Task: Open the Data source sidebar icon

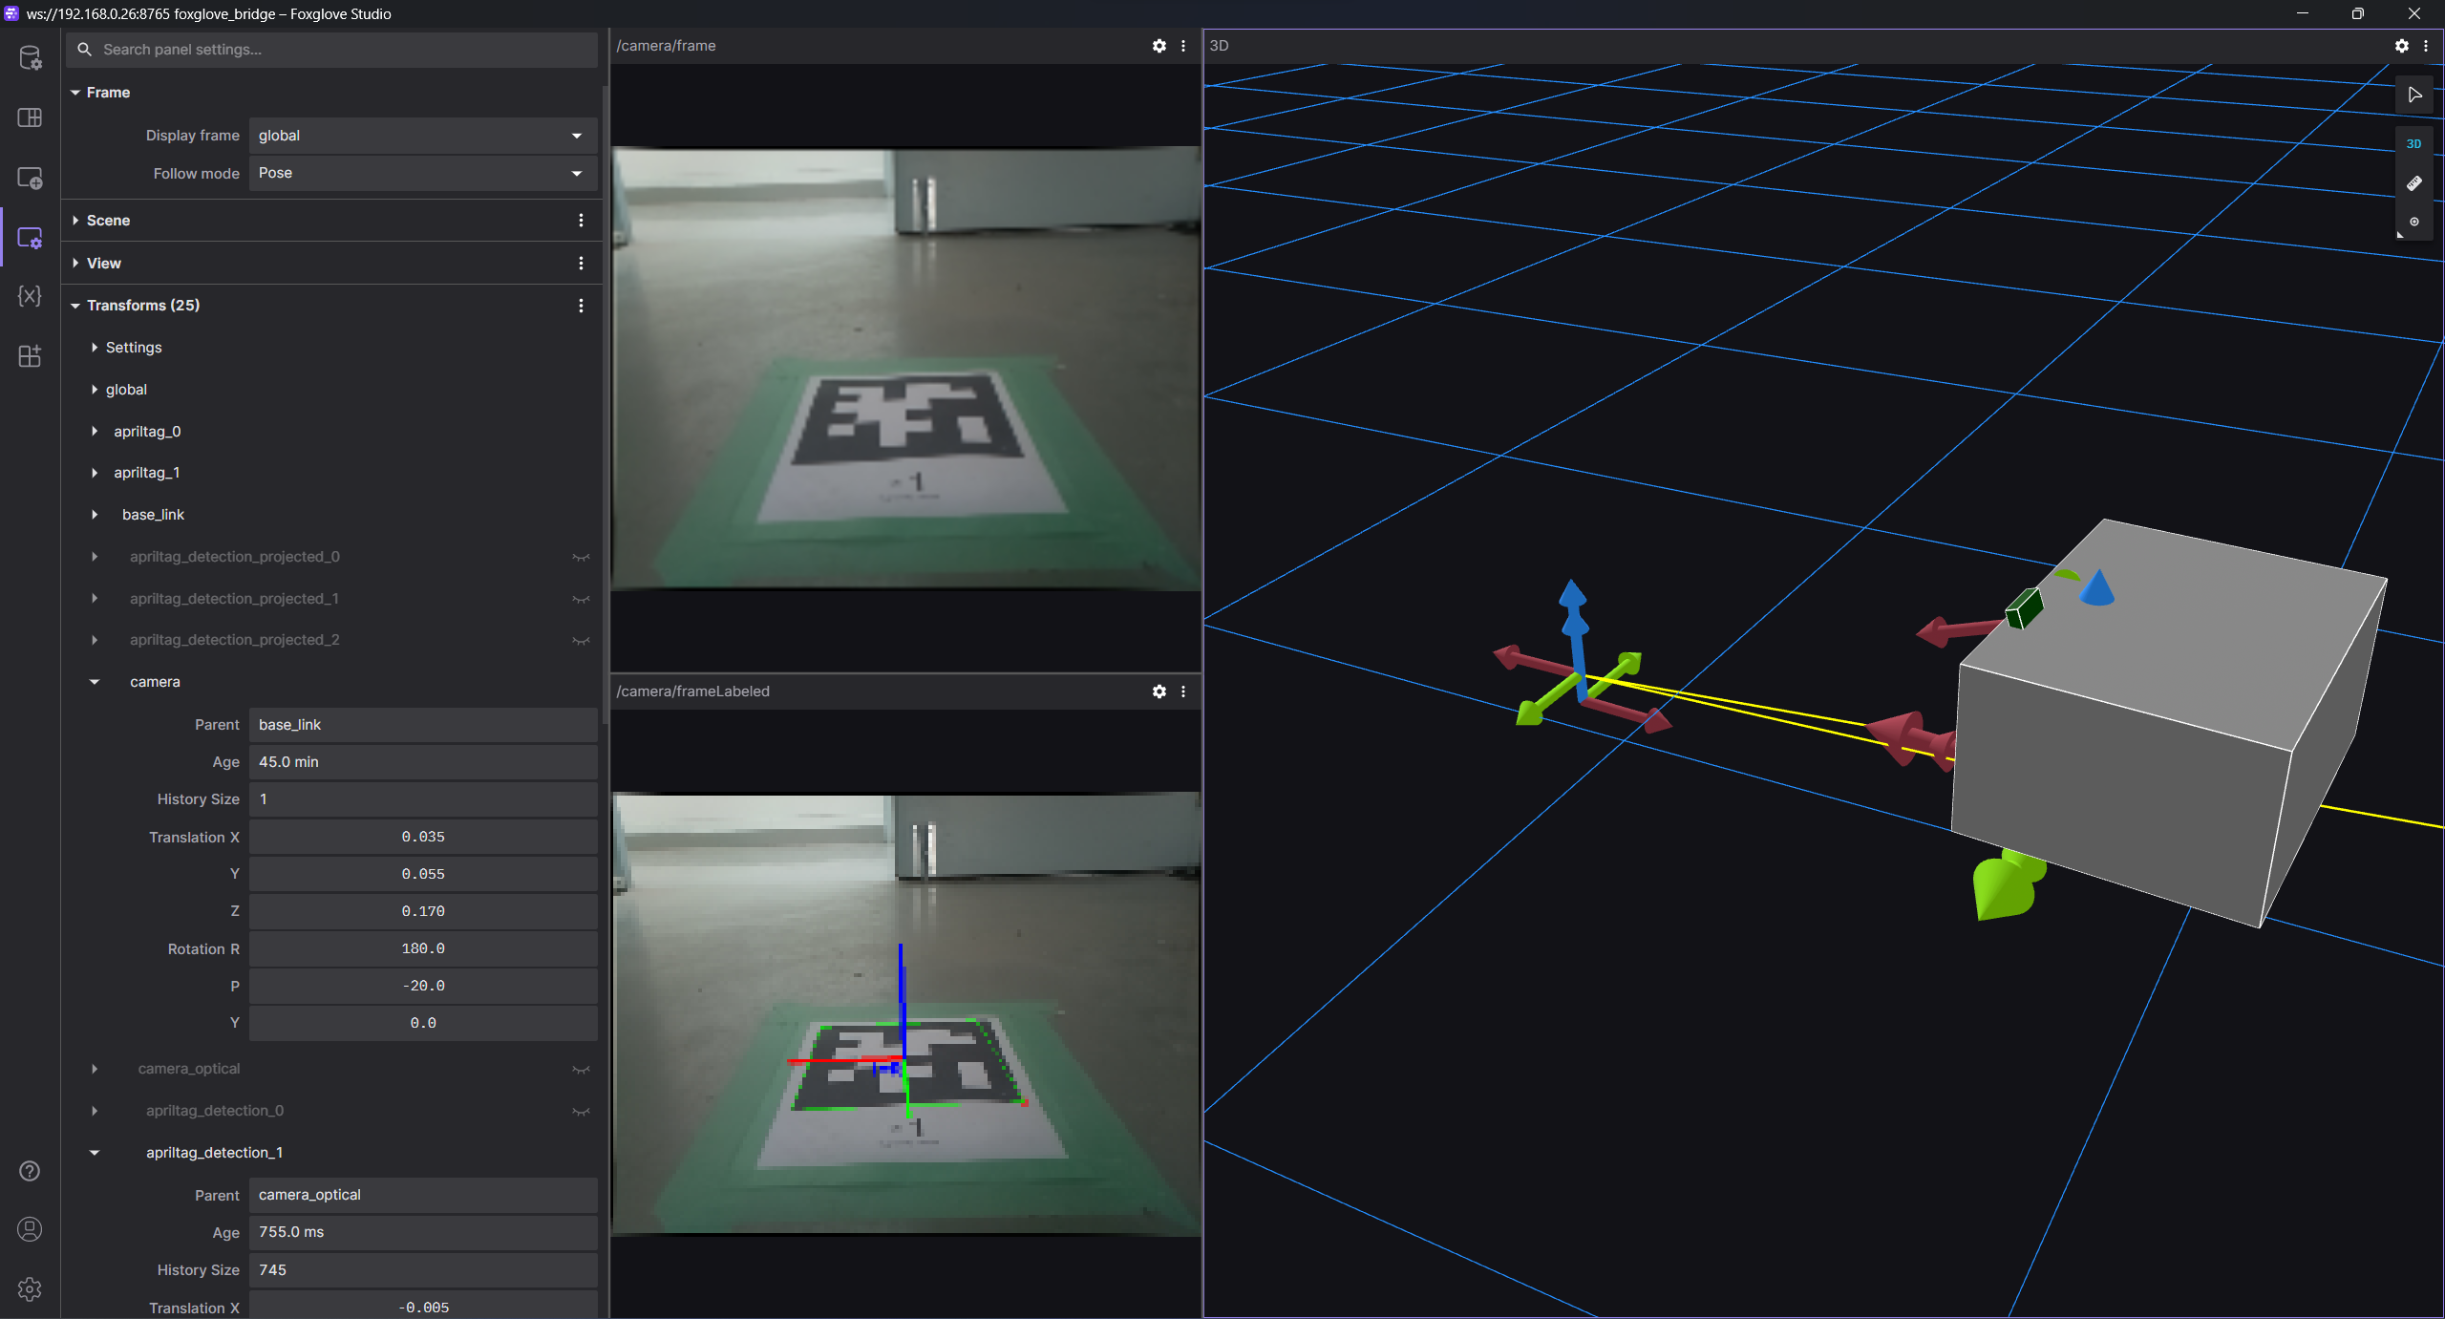Action: pyautogui.click(x=30, y=58)
